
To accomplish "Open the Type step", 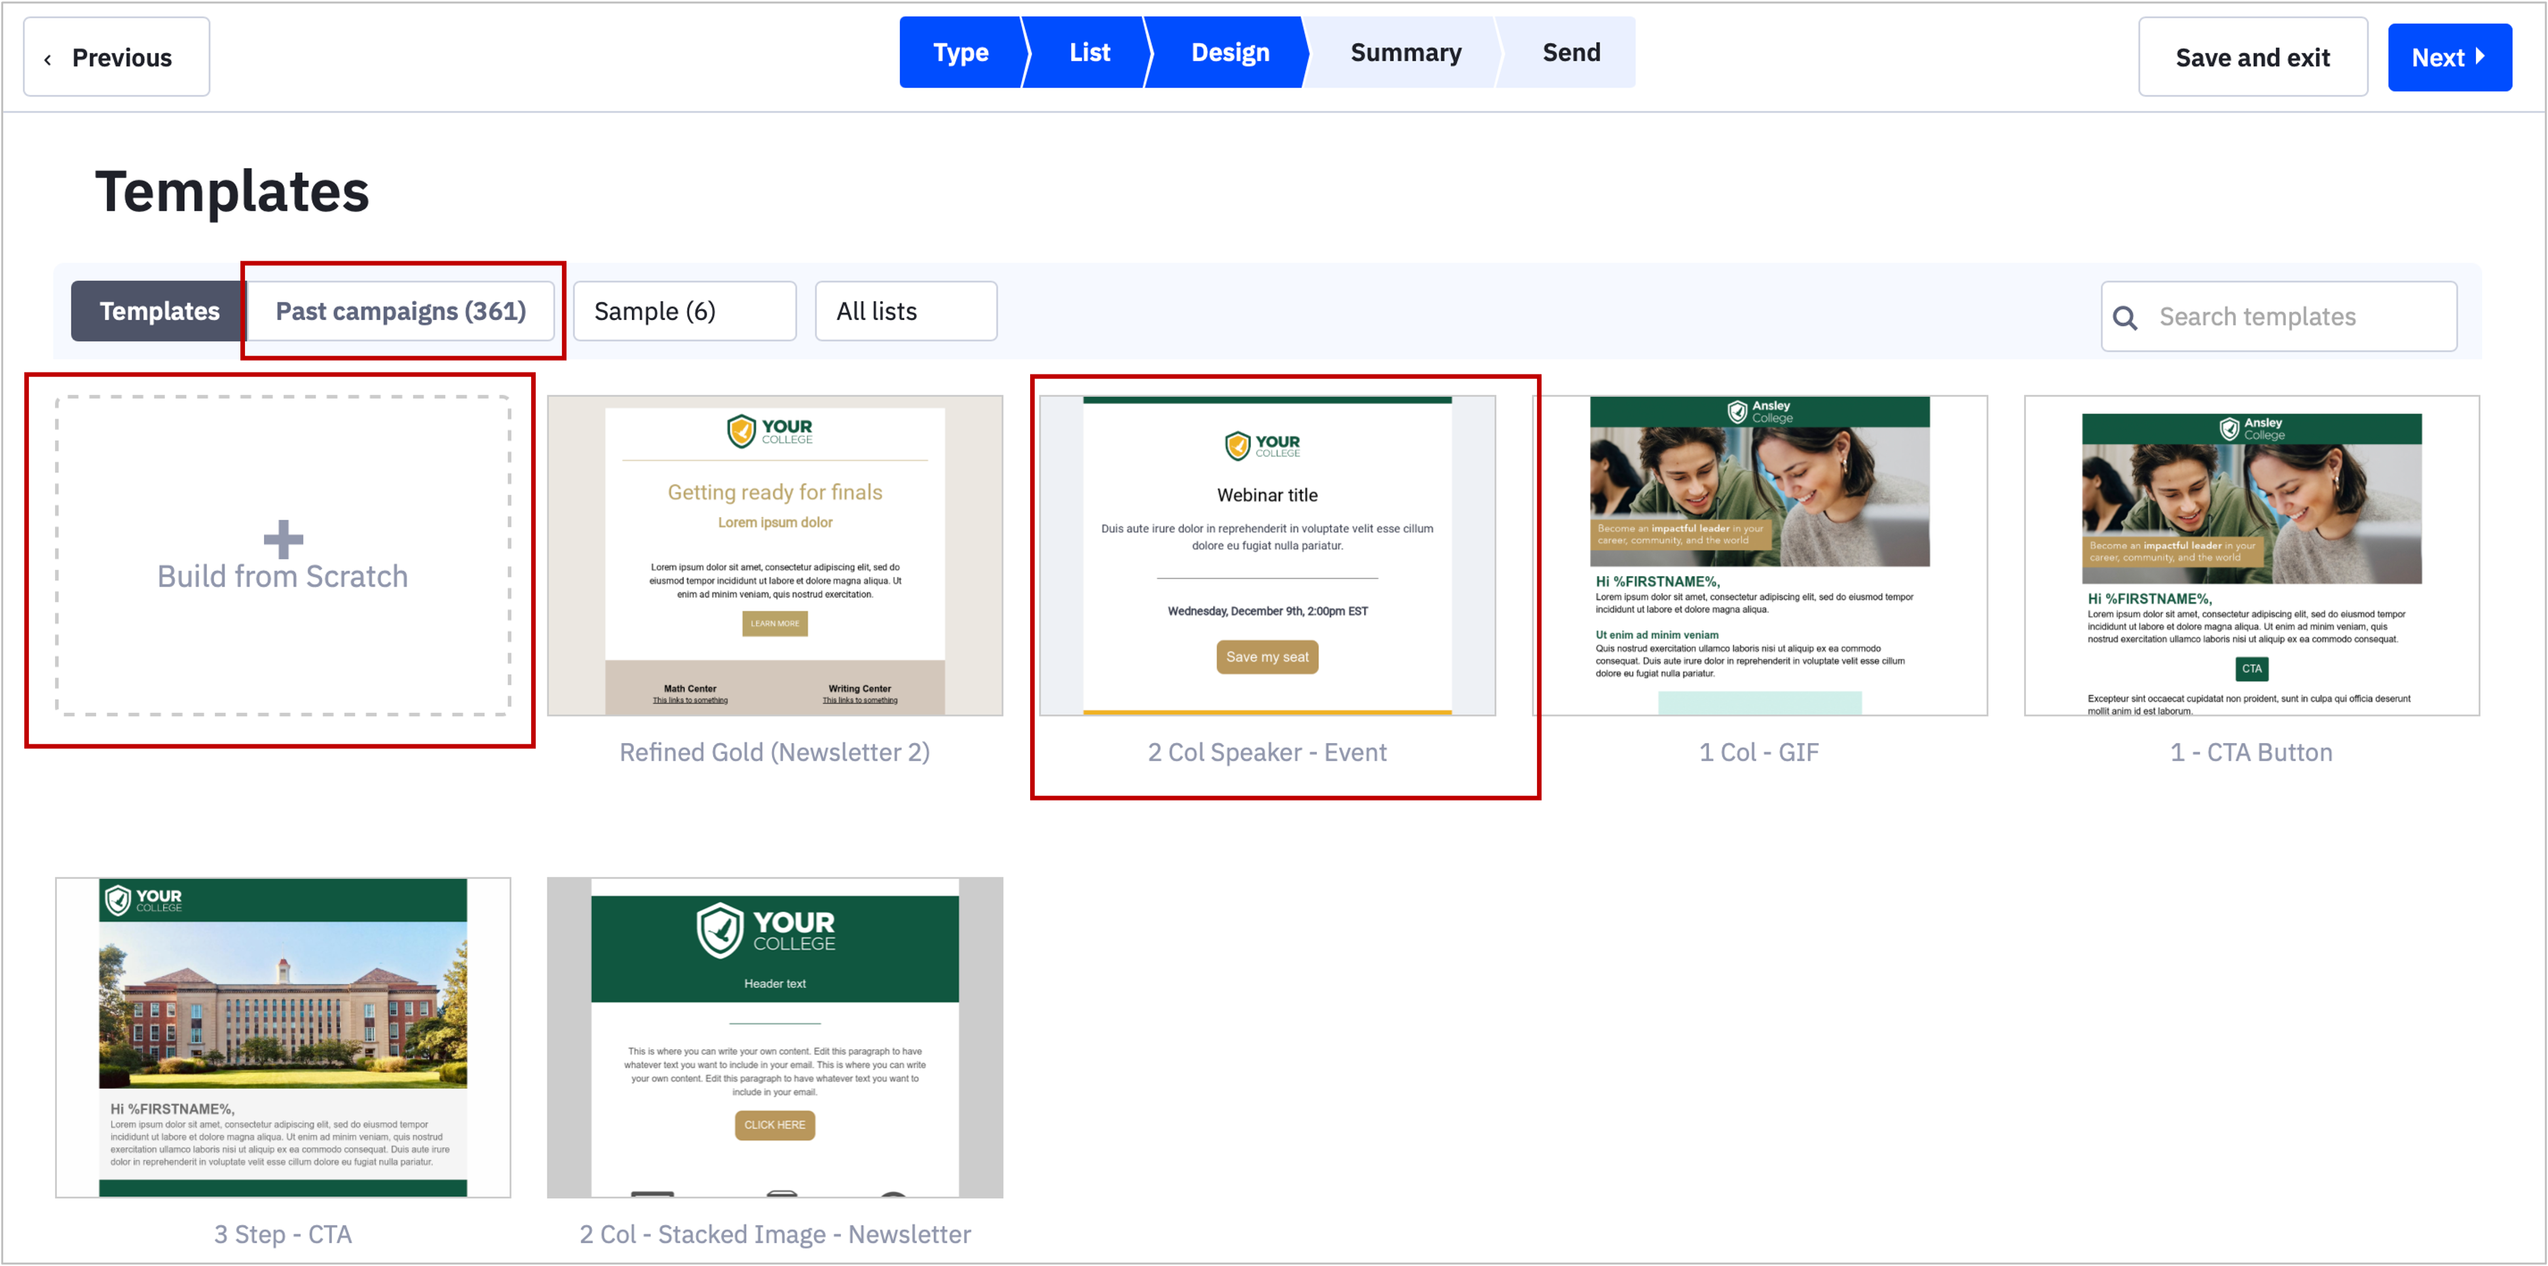I will click(x=961, y=52).
